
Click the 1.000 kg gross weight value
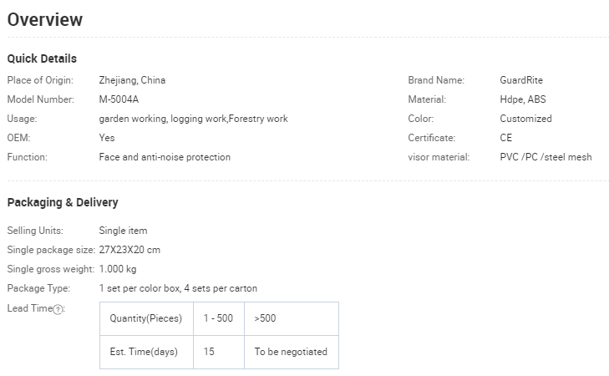(x=118, y=269)
